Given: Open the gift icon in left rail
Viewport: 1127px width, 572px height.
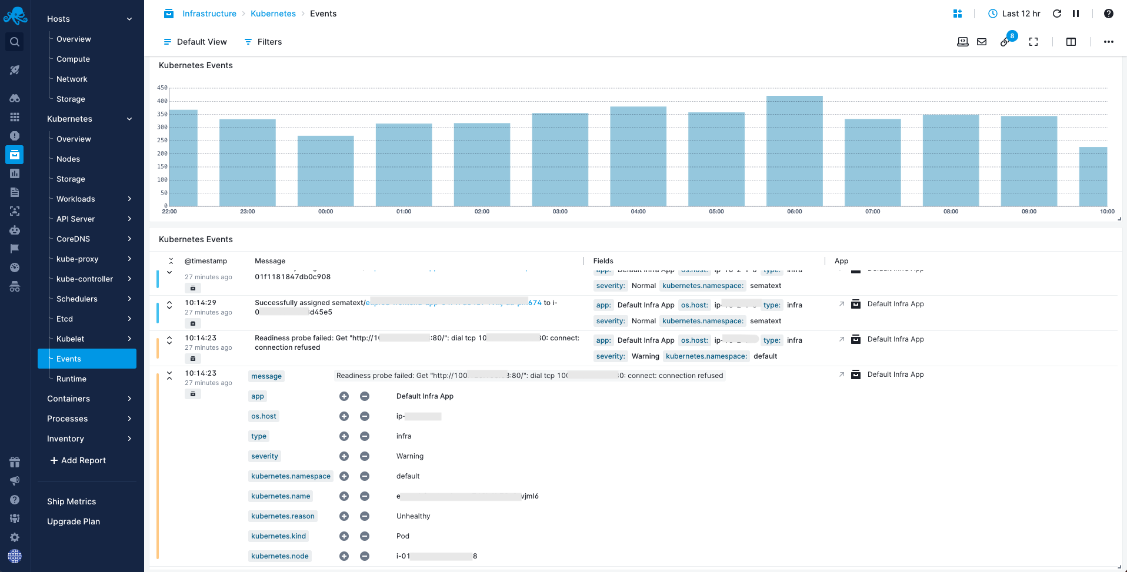Looking at the screenshot, I should click(15, 462).
